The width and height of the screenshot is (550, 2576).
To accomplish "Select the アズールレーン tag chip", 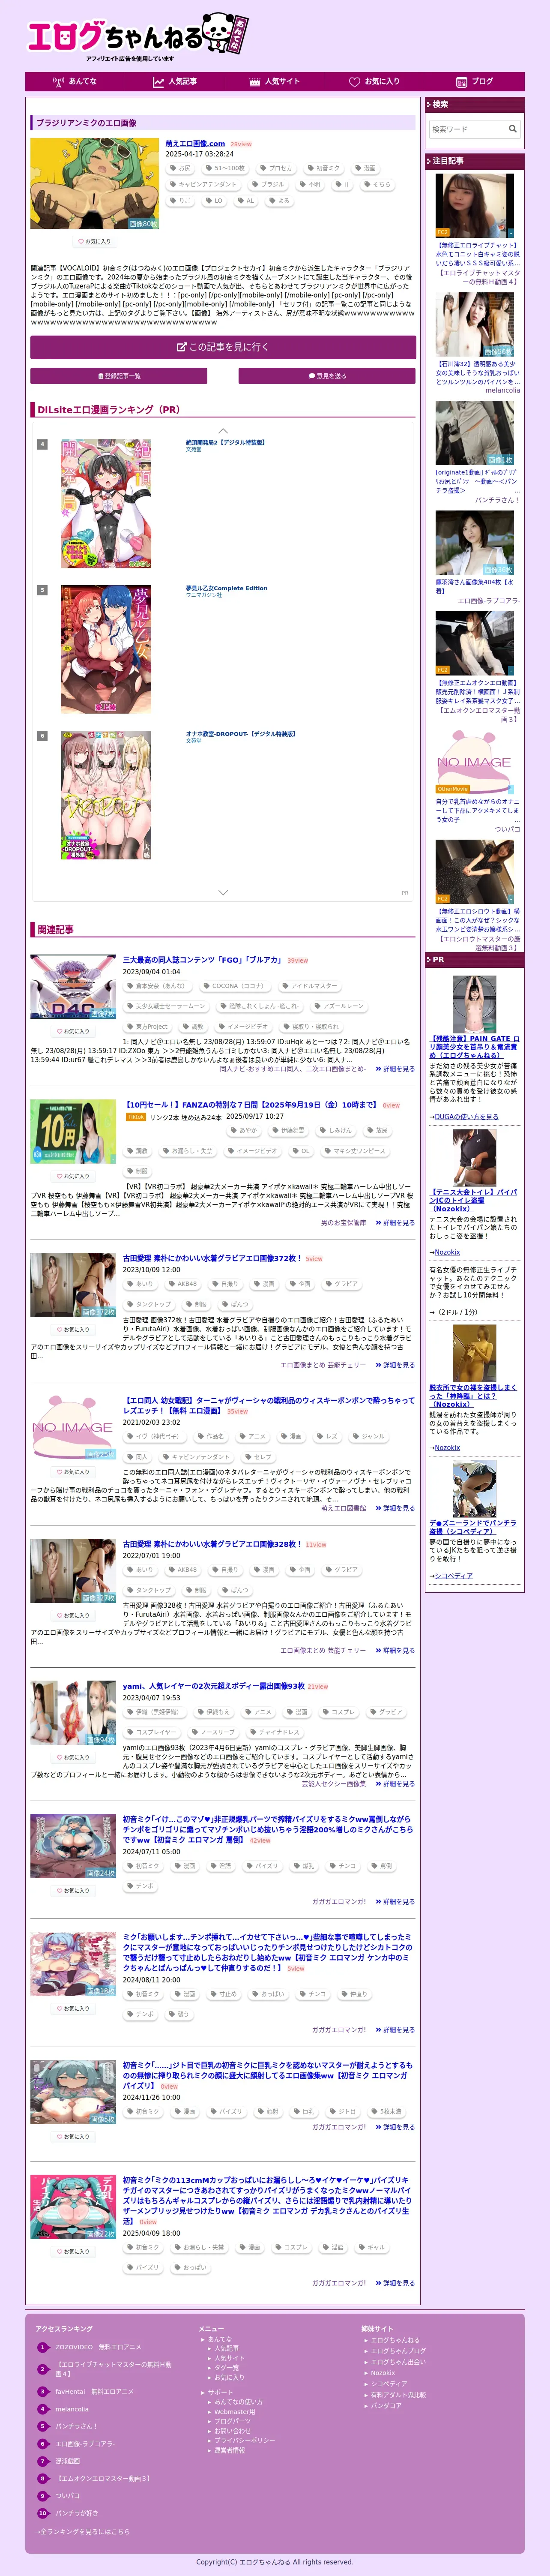I will pyautogui.click(x=339, y=1006).
